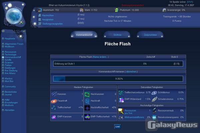Click abbrechen to cancel training
The height and width of the screenshot is (133, 200).
pyautogui.click(x=131, y=72)
